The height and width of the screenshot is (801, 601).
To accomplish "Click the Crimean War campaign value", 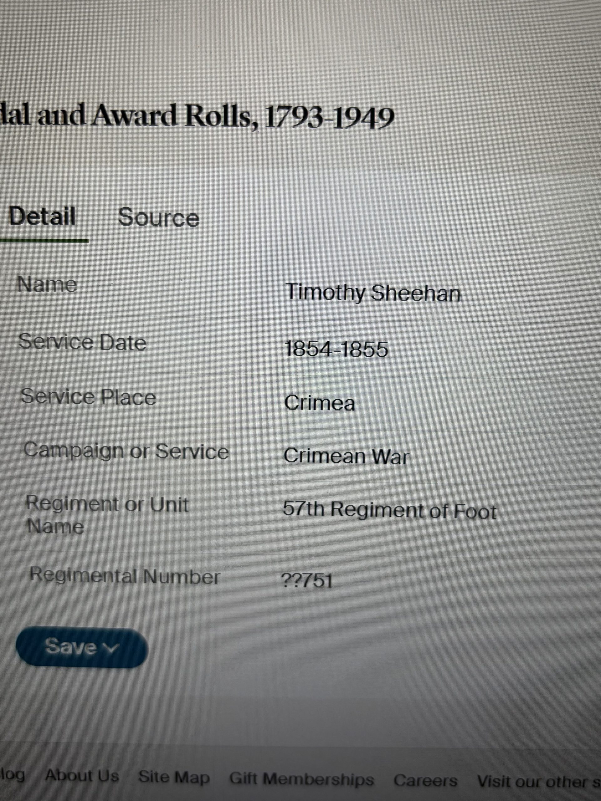I will tap(346, 456).
